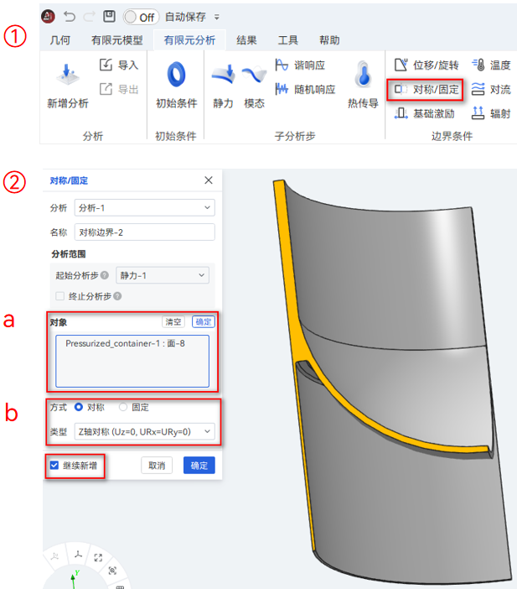Click the 确定 button in 对象 section
The image size is (517, 589).
point(204,322)
